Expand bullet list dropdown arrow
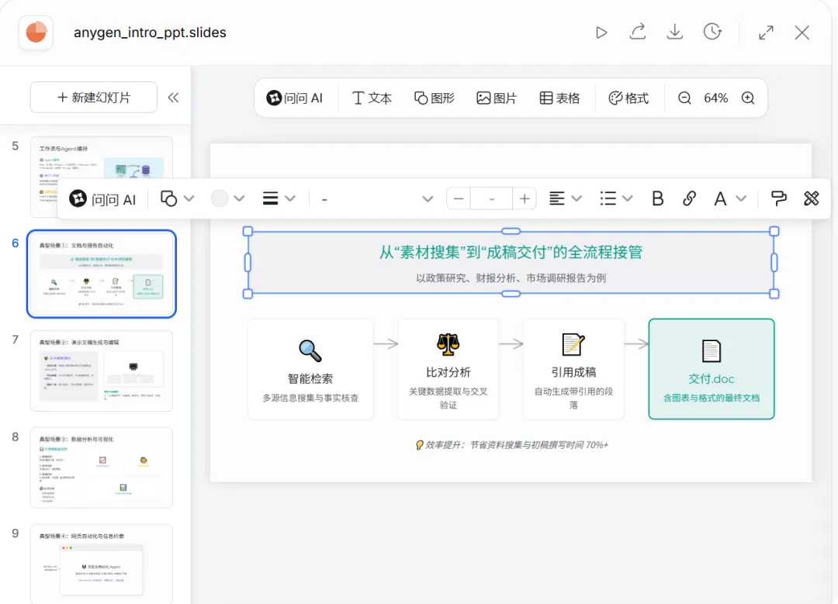 [628, 198]
